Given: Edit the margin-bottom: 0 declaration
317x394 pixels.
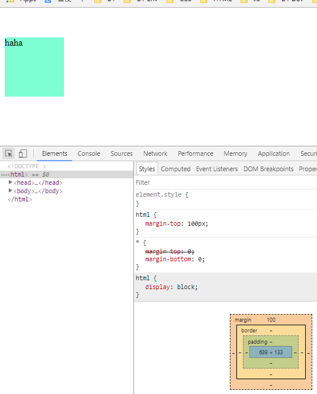Looking at the screenshot, I should click(x=175, y=259).
